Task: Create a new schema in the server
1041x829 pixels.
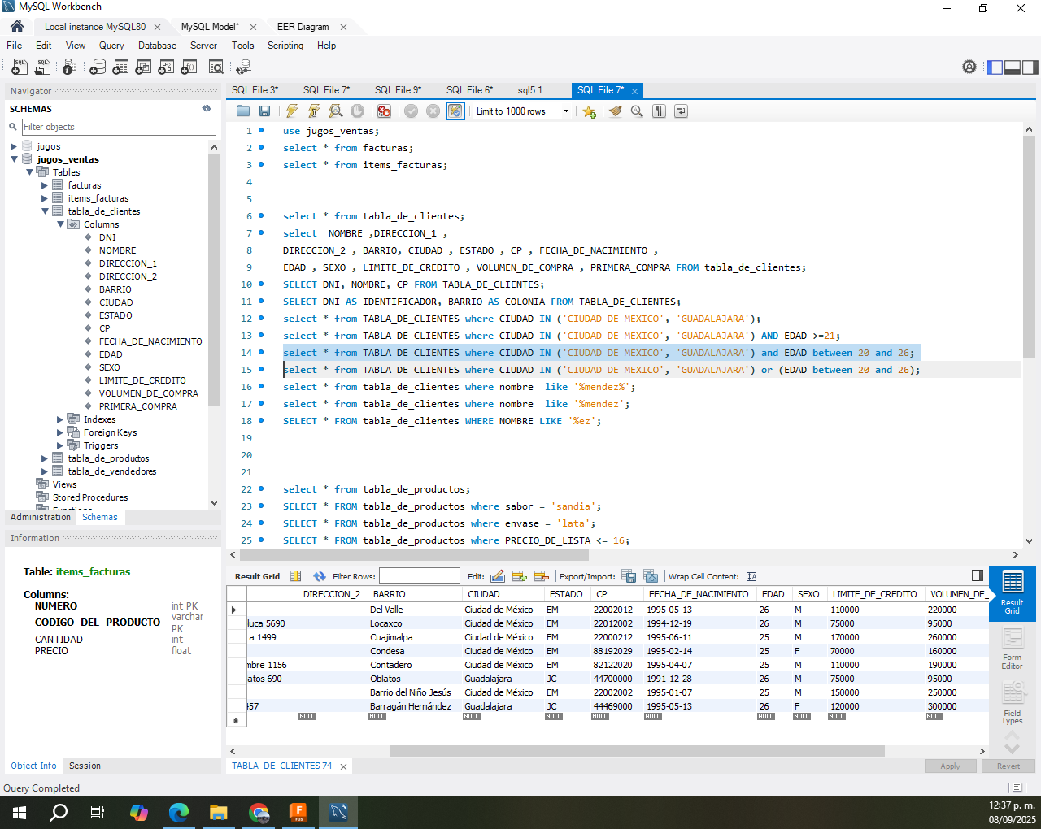Action: point(98,67)
